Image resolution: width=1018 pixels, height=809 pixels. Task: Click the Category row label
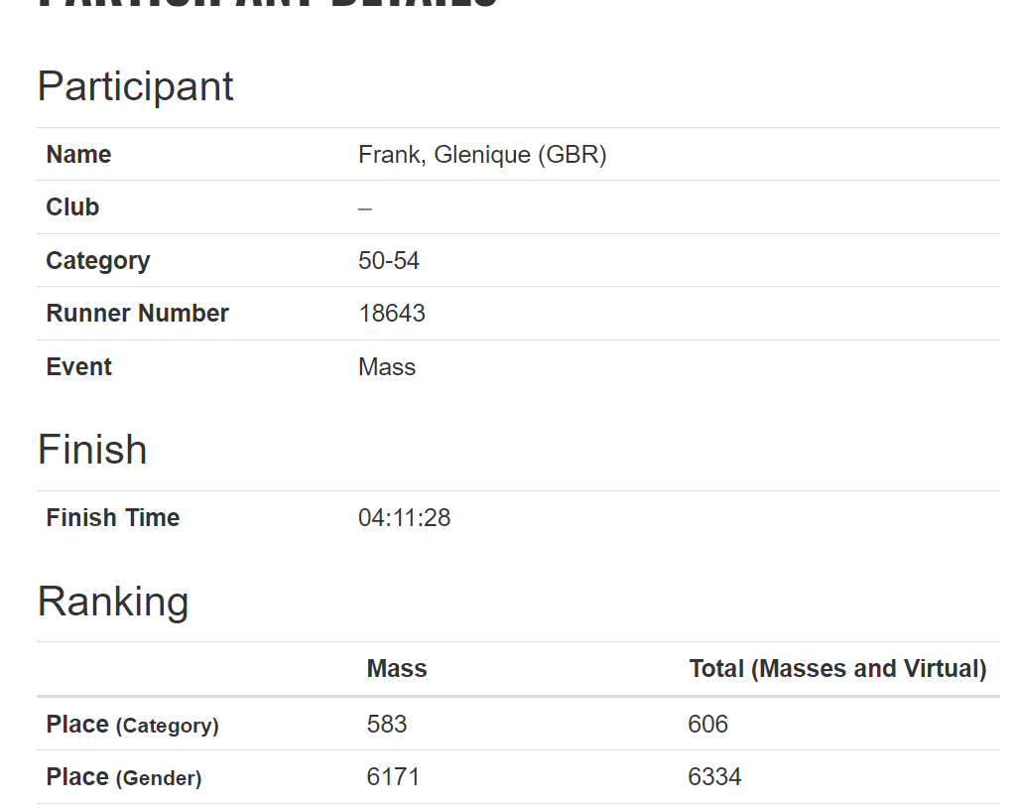[98, 261]
